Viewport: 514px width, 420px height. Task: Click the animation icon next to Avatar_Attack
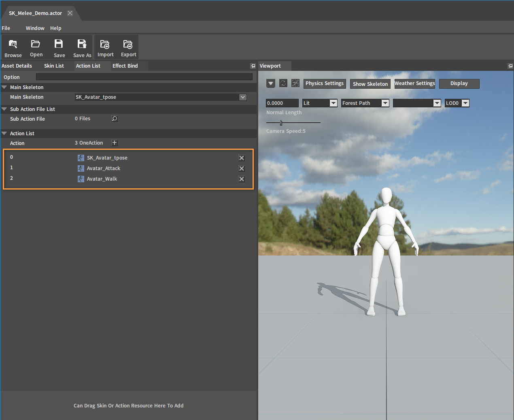81,168
